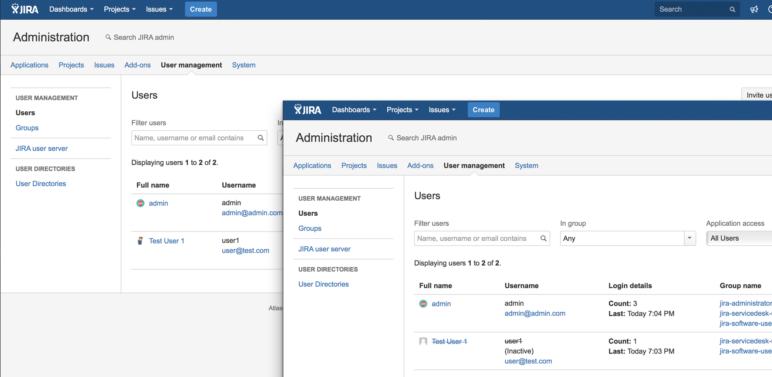Screen dimensions: 772x377
Task: Open Test User 1 profile in the back window
Action: (167, 241)
